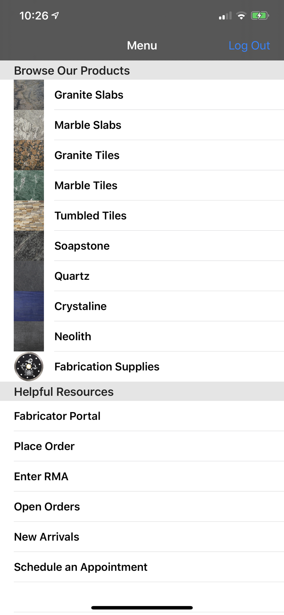This screenshot has width=284, height=615.
Task: Select the Granite Slabs menu label
Action: tap(89, 95)
